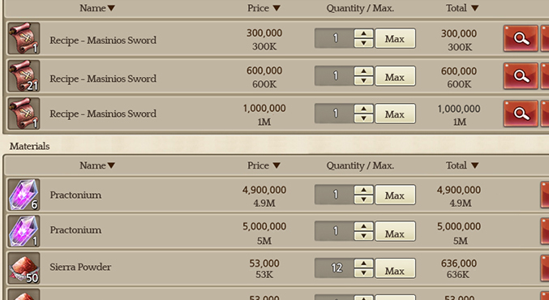Increase quantity for Sierra Powder
The width and height of the screenshot is (549, 300).
click(x=363, y=264)
